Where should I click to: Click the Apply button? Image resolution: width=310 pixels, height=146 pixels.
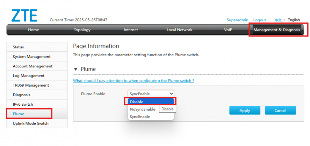pos(245,111)
